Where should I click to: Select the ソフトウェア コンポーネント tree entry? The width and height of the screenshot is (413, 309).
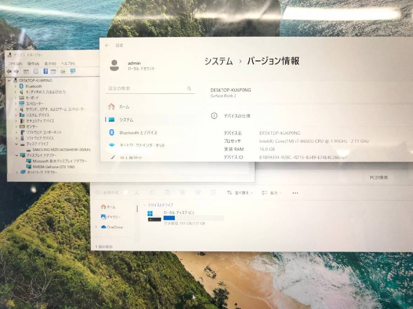click(x=44, y=132)
